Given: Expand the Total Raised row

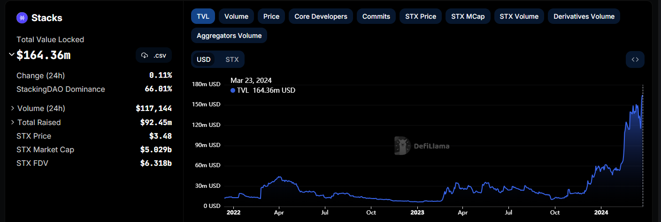Looking at the screenshot, I should [13, 122].
